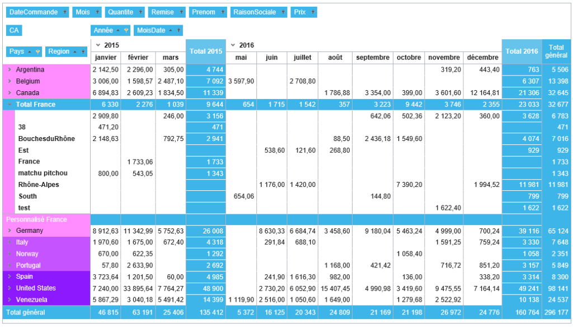
Task: Click the novembre month column header
Action: [x=444, y=58]
